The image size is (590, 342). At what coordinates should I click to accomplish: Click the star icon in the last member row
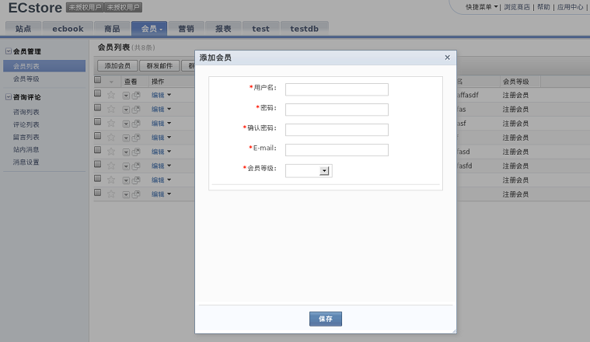[x=110, y=194]
